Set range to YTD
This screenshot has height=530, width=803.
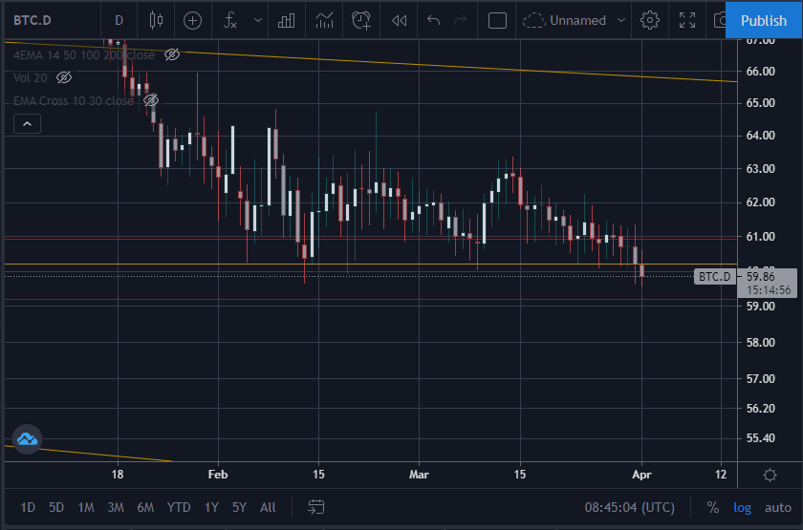click(178, 507)
